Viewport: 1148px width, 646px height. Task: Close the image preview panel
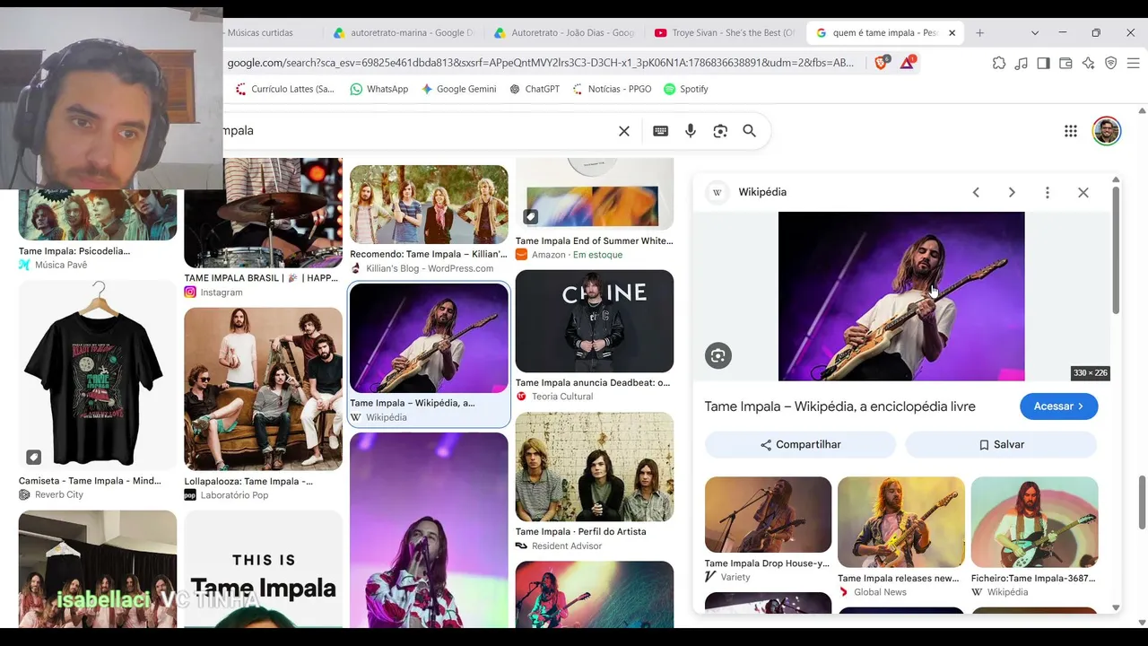point(1083,192)
